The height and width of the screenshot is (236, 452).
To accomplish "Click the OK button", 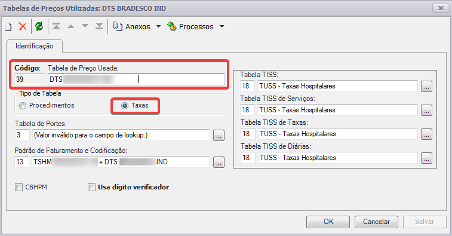I will point(328,222).
